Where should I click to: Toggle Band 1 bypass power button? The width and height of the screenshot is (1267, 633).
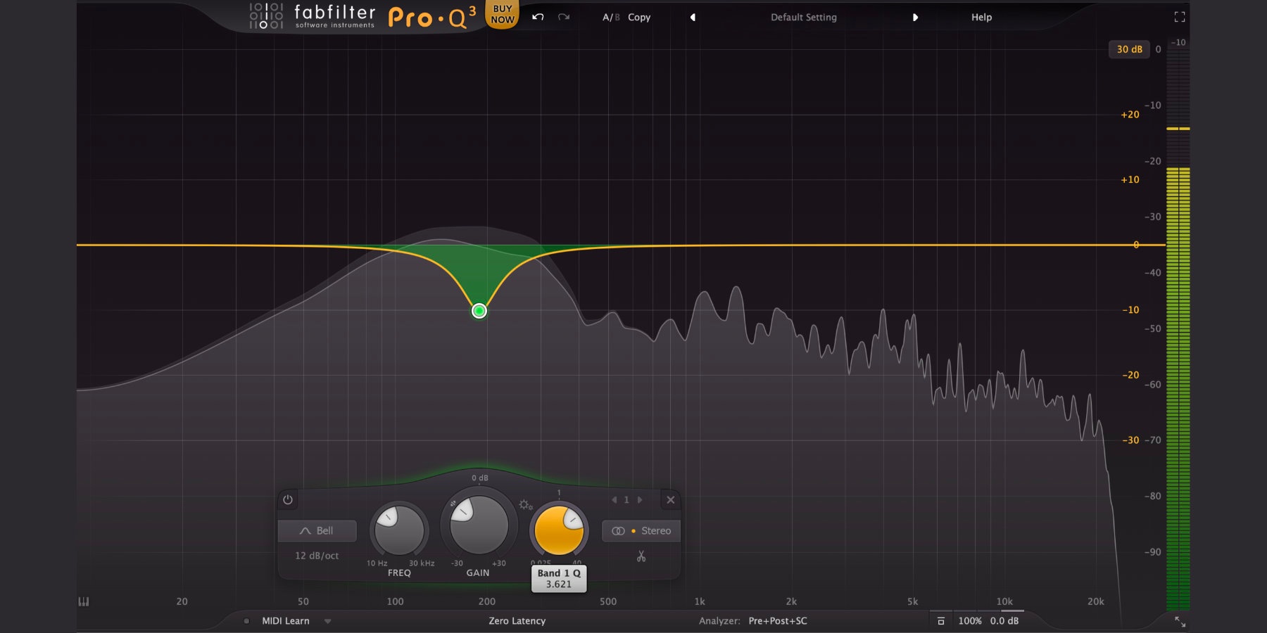(x=289, y=501)
